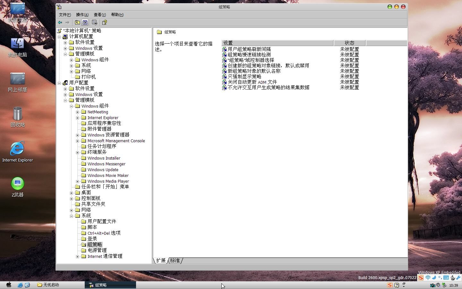Select 组策略慢速链接检测 setting
Screen dimensions: 462x289
(249, 55)
